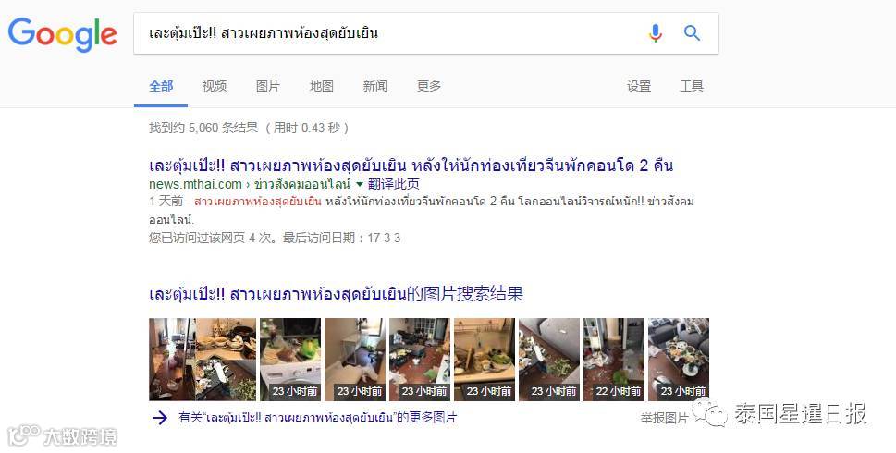Click the 翻译此页 translate link
This screenshot has width=896, height=453.
pyautogui.click(x=394, y=184)
